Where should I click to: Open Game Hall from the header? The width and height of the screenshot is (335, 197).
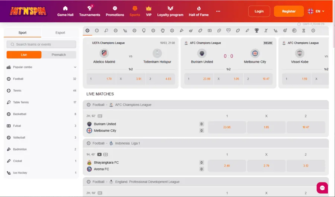pyautogui.click(x=66, y=11)
